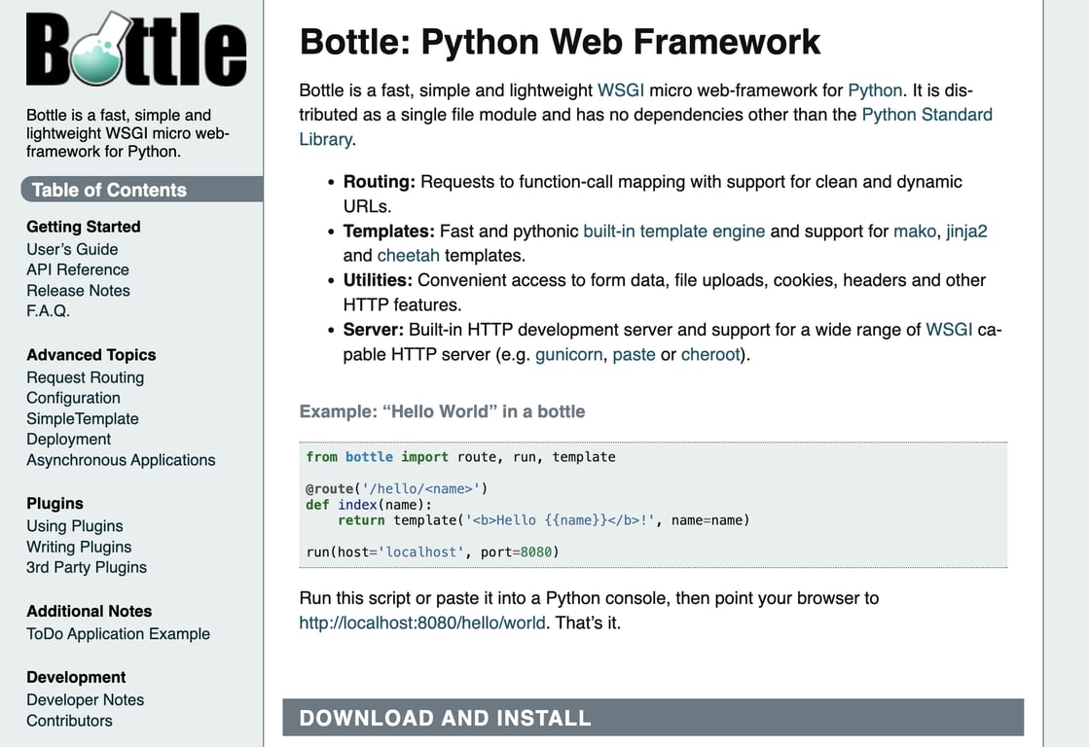Open the F.A.Q. page
1089x747 pixels.
[48, 311]
